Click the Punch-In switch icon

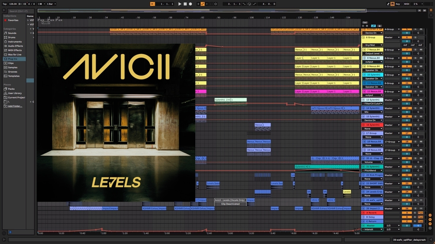244,4
